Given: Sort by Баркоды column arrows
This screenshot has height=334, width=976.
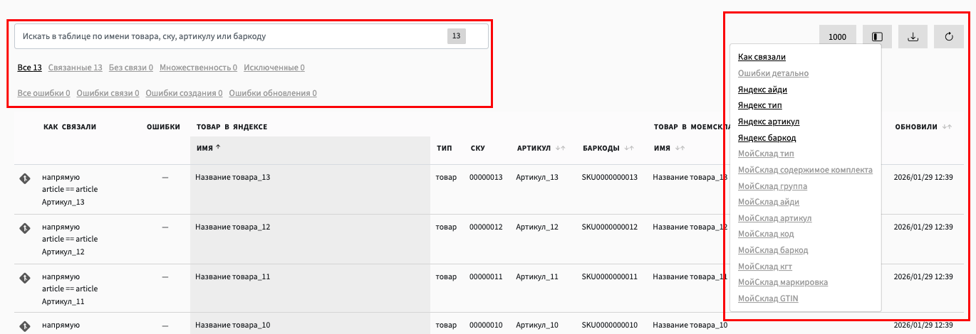Looking at the screenshot, I should (629, 148).
